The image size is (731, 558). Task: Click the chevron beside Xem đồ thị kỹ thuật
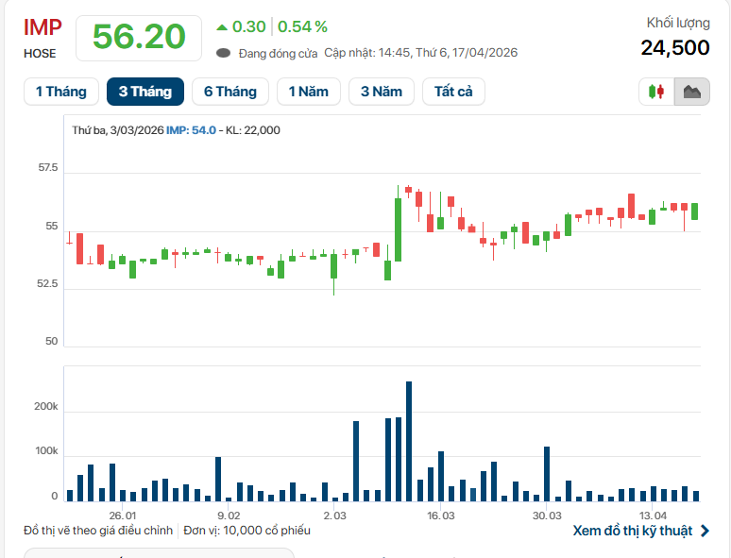[x=705, y=531]
